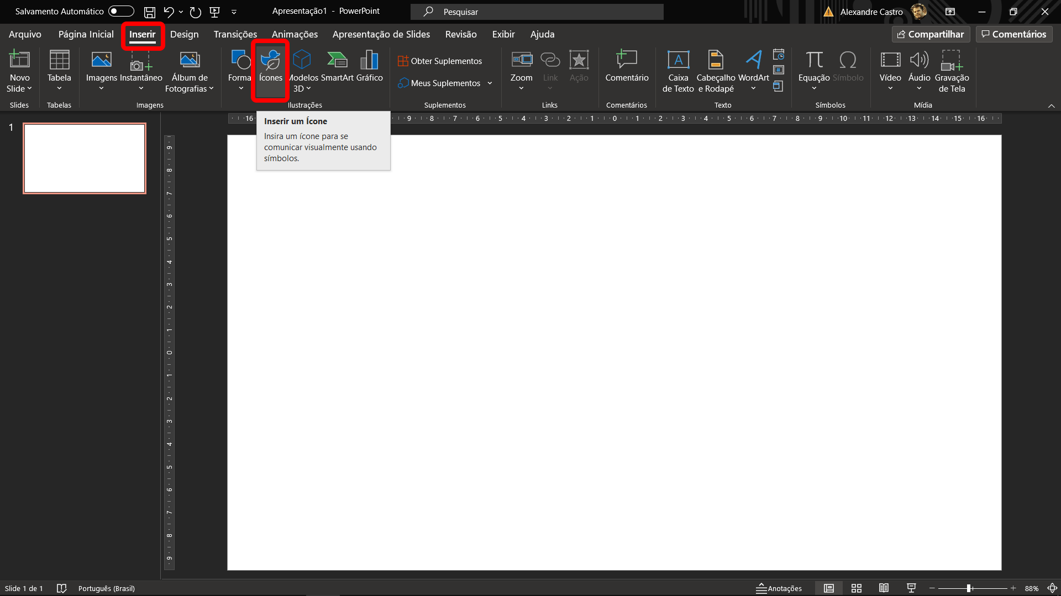Add a Comentário to the slide
Viewport: 1061px width, 596px height.
pyautogui.click(x=626, y=66)
